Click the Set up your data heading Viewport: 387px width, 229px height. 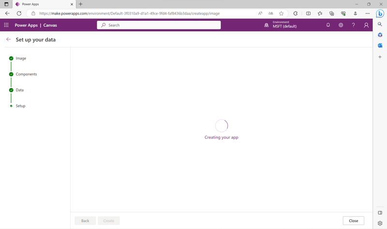(x=35, y=40)
